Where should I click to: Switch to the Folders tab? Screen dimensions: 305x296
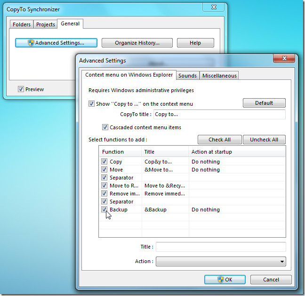pos(22,24)
